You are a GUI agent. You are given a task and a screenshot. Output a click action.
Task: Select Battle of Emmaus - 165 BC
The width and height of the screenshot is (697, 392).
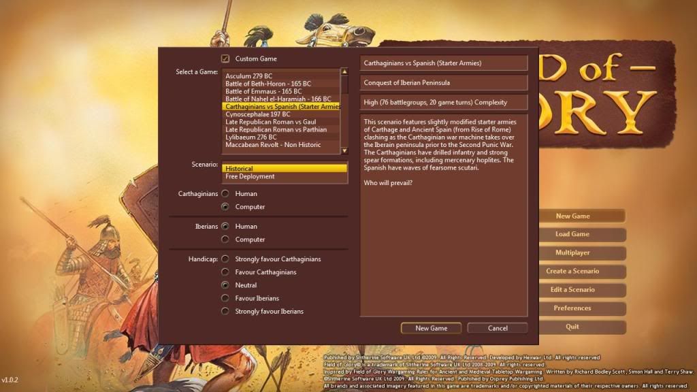click(281, 91)
